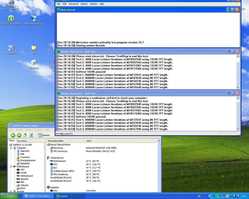Open the Help menu in Prime95

click(102, 4)
